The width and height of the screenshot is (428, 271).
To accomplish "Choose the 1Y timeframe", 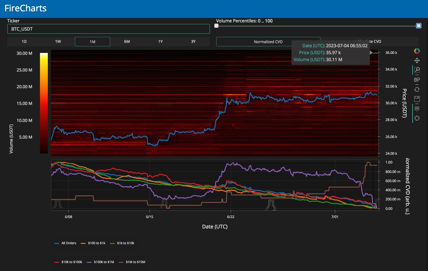I will (x=160, y=42).
